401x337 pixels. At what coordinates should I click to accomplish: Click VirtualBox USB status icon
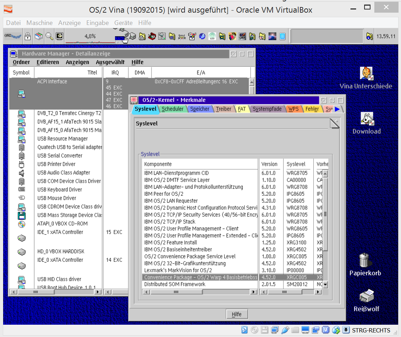(285, 330)
